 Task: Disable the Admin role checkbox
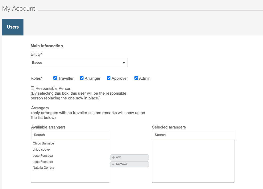pos(136,78)
